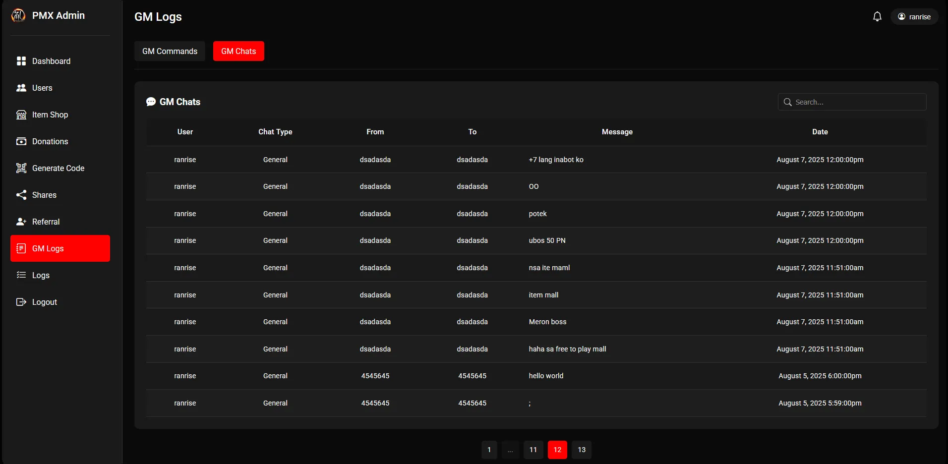Click the Logout icon in sidebar
The height and width of the screenshot is (464, 948).
click(x=21, y=302)
